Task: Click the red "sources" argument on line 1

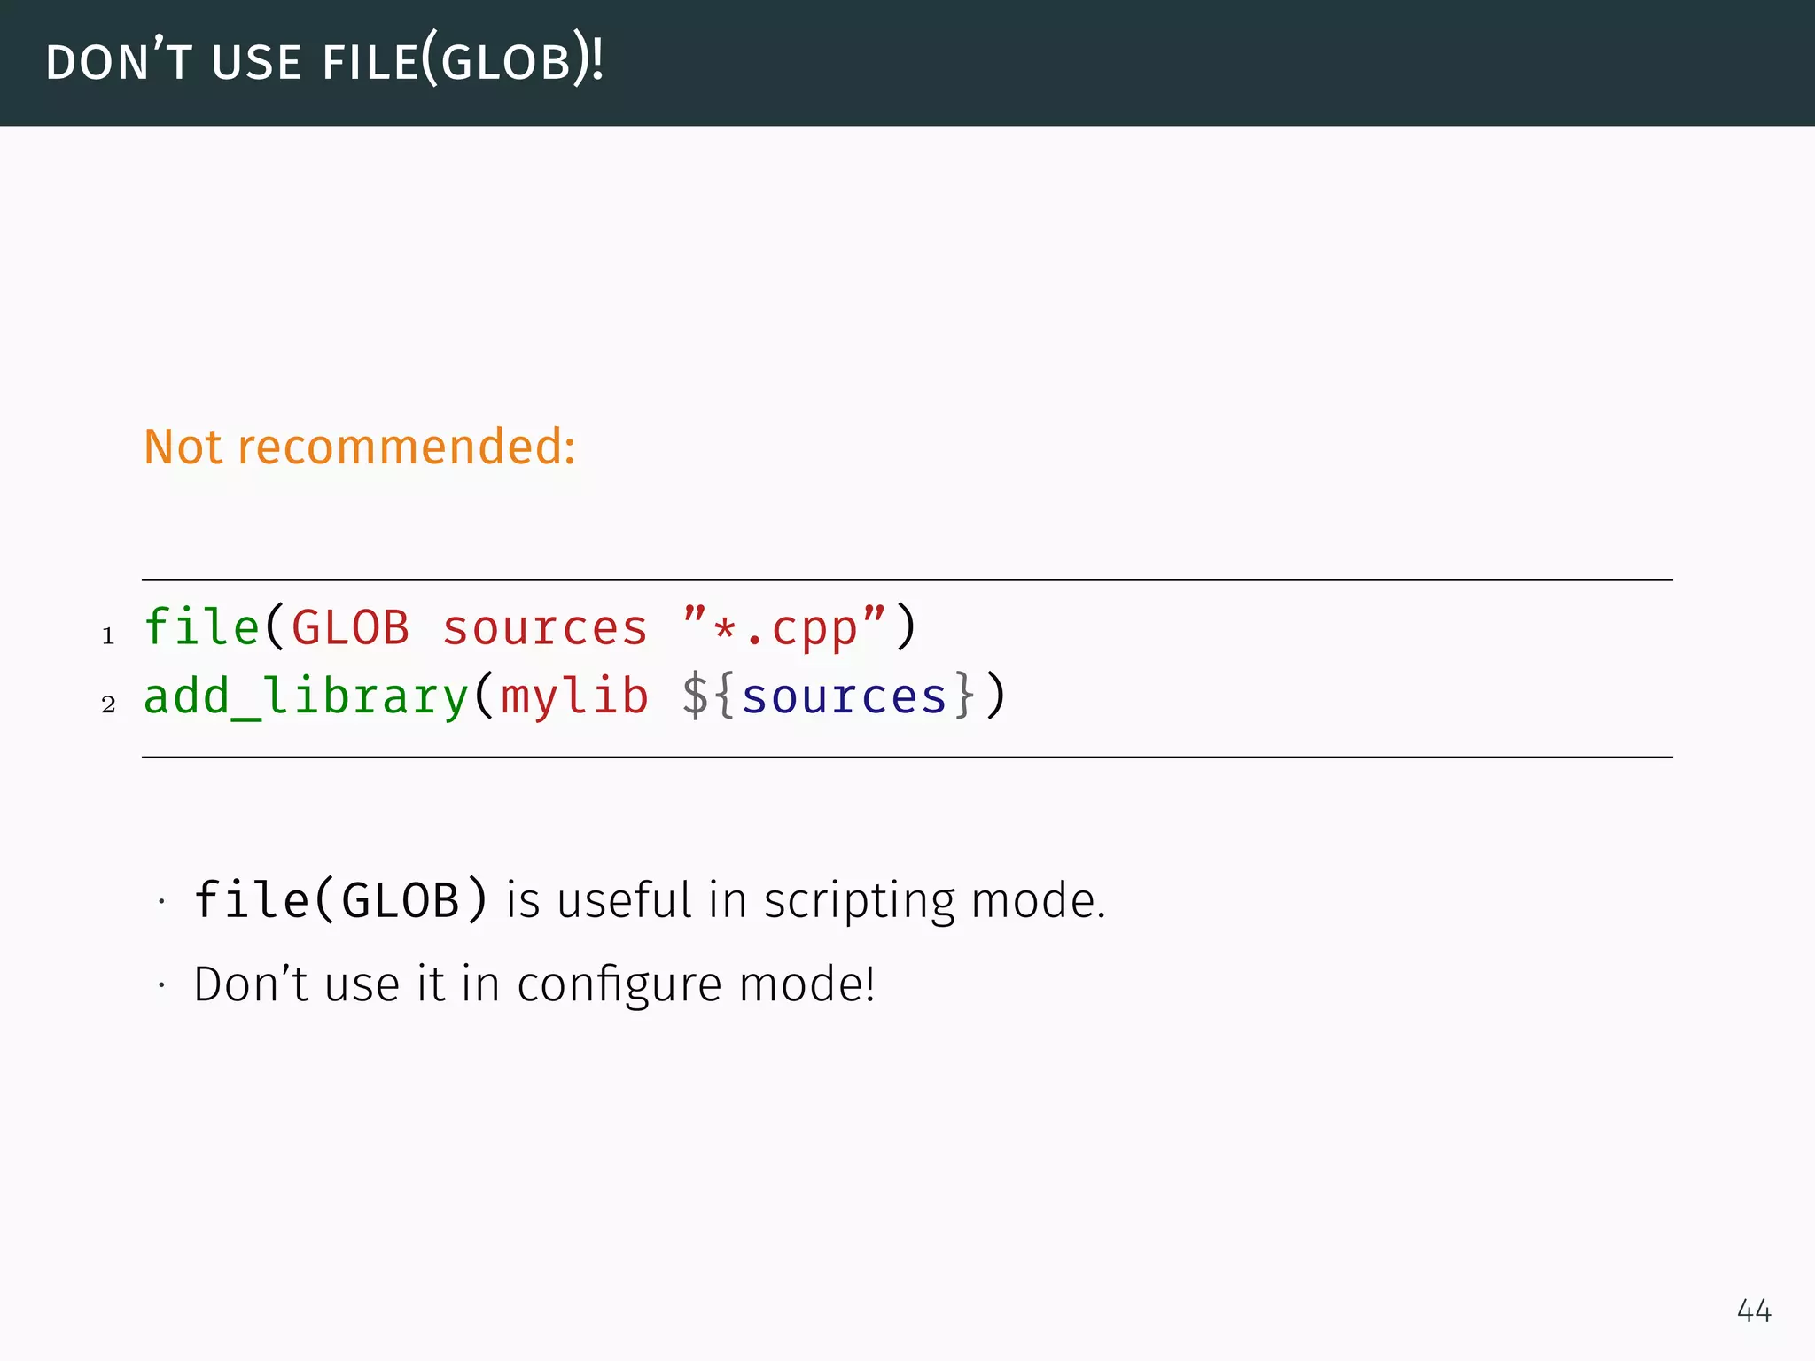Action: click(x=545, y=628)
